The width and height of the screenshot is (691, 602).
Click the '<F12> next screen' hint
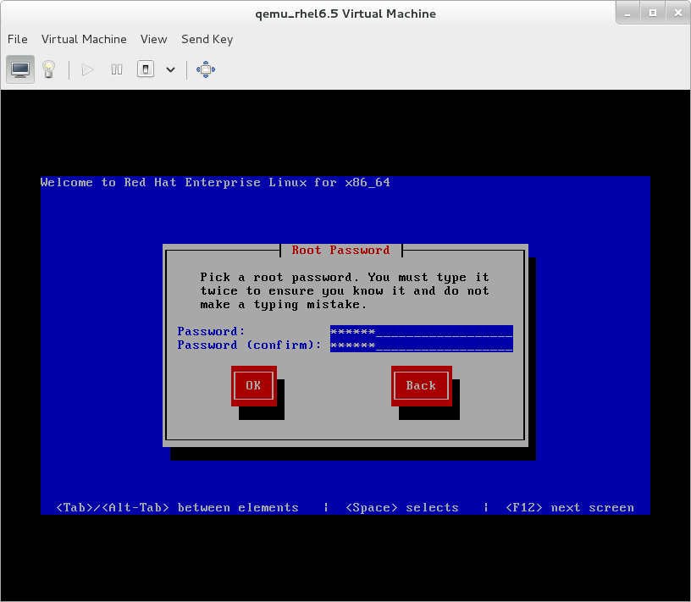(x=570, y=508)
